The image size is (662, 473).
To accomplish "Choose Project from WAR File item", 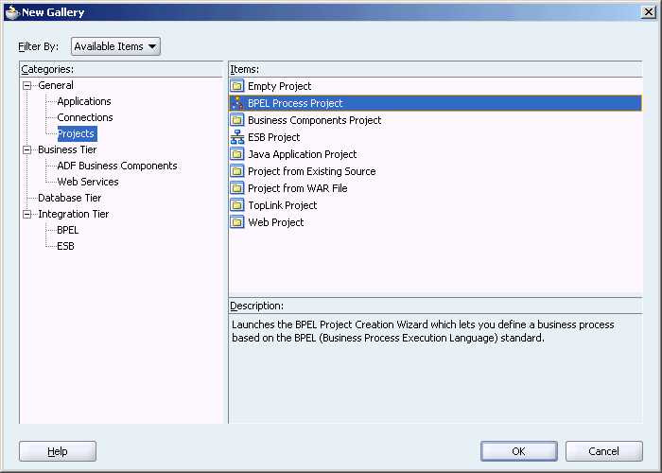I will [435, 188].
